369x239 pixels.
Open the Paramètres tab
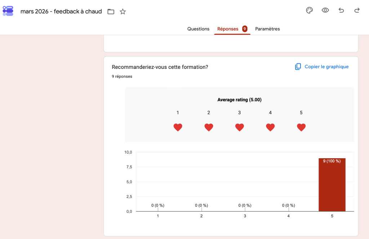[267, 29]
